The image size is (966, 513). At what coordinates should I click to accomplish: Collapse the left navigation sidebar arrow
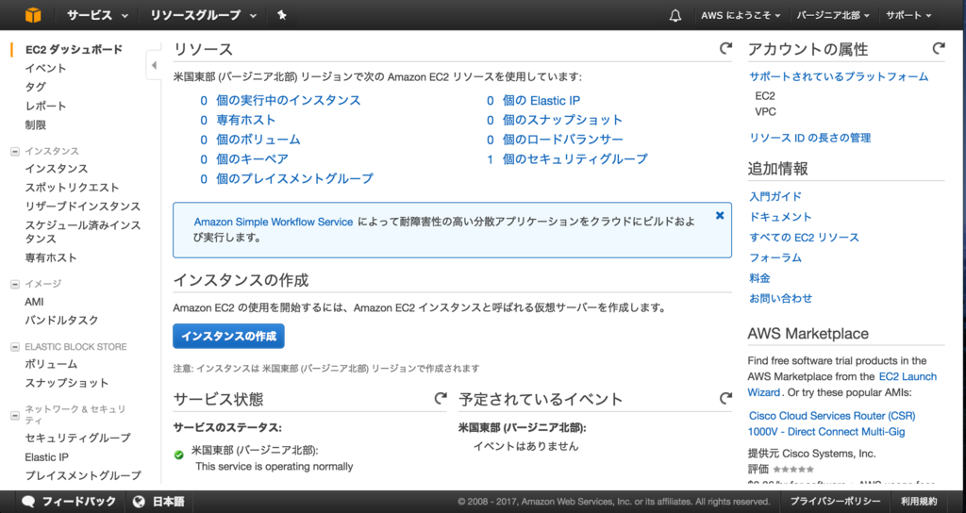pos(154,65)
